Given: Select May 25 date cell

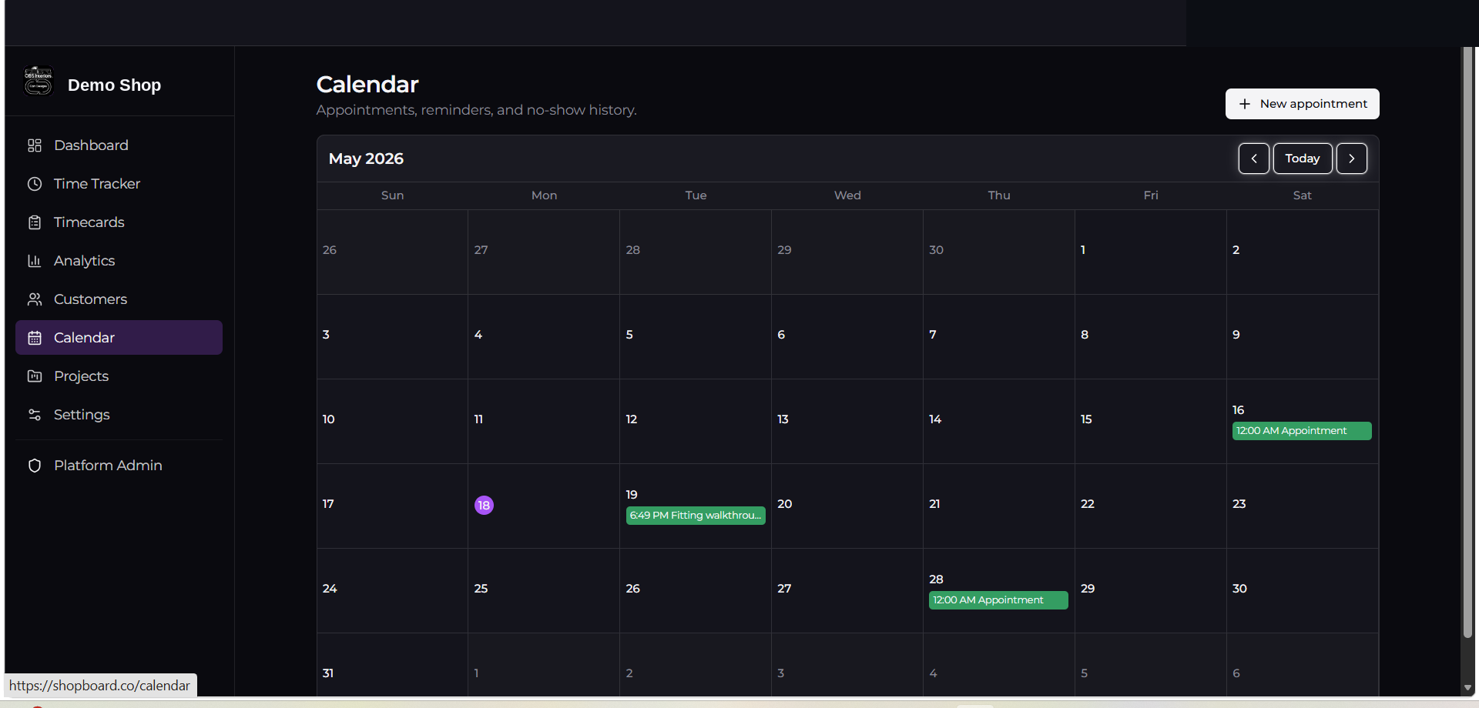Looking at the screenshot, I should click(x=544, y=591).
